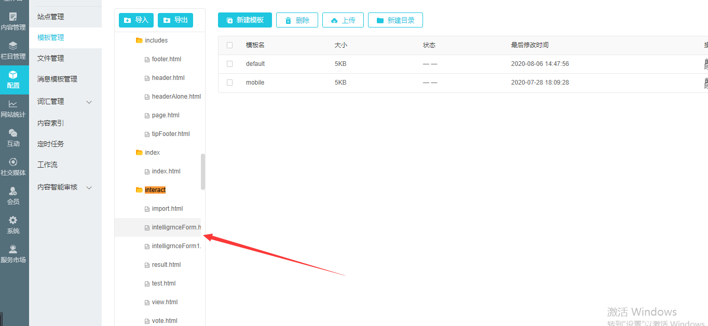Open 工作流 menu item
This screenshot has height=326, width=708.
coord(65,165)
